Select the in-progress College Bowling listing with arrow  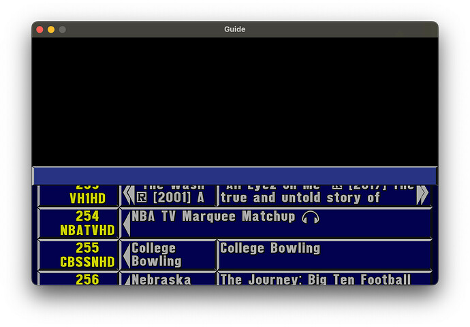tap(172, 255)
